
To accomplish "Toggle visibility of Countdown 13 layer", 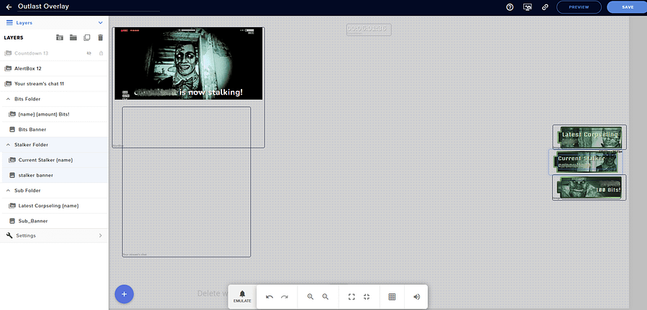I will click(88, 54).
